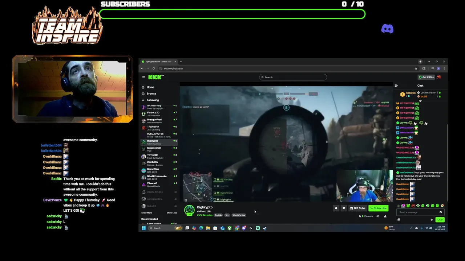
Task: Open Chrome three-dot menu
Action: pos(444,69)
